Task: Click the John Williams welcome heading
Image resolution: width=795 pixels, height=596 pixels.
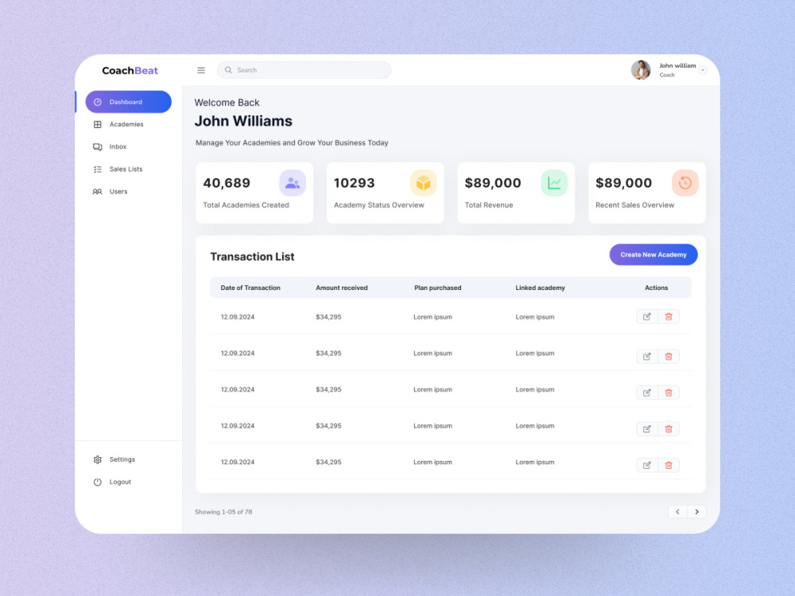Action: point(243,121)
